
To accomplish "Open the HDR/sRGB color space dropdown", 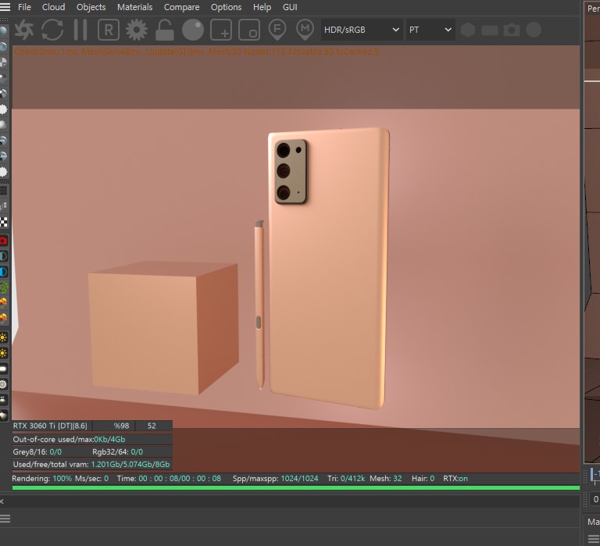I will pos(361,30).
